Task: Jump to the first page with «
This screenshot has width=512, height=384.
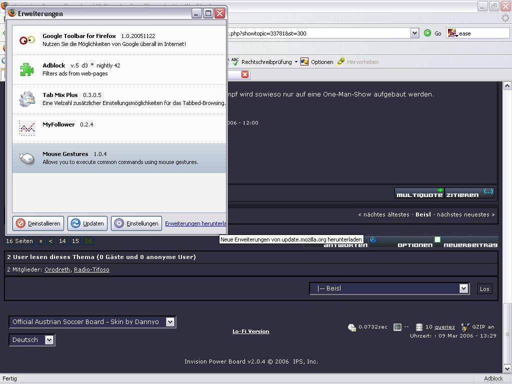Action: [x=41, y=241]
